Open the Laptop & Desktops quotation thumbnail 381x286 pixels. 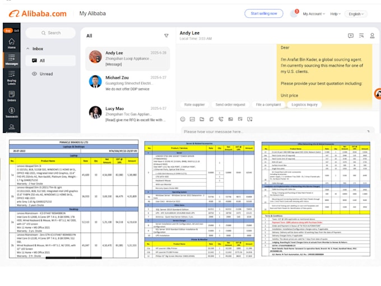73,199
